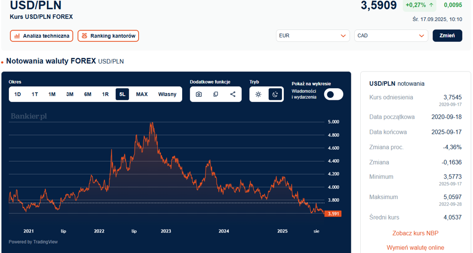The width and height of the screenshot is (473, 253).
Task: Select the 5L period tab
Action: click(x=122, y=94)
